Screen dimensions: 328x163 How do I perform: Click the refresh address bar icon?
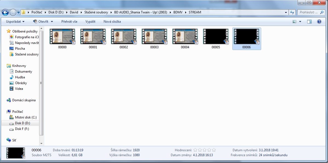pos(292,12)
